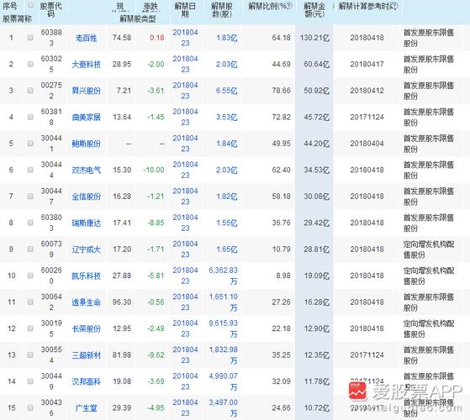Check the box for row 9 辽宁成大
Screen dimensions: 470x420
(x=30, y=249)
